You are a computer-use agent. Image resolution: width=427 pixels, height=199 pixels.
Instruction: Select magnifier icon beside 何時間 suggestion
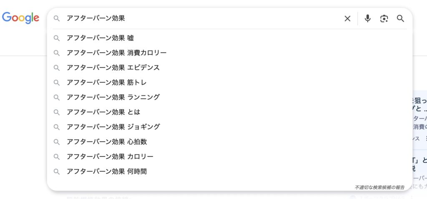(57, 171)
